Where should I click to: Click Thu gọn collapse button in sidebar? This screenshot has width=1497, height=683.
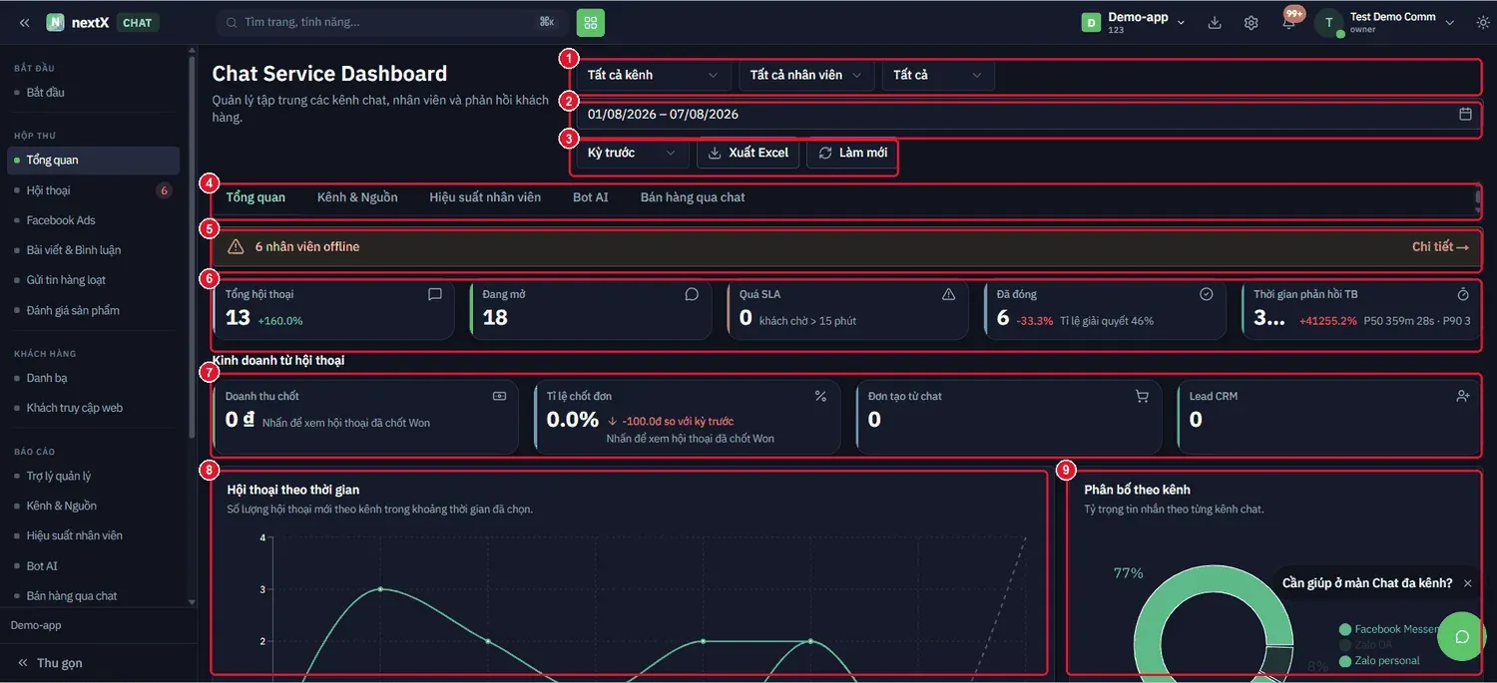pos(50,663)
